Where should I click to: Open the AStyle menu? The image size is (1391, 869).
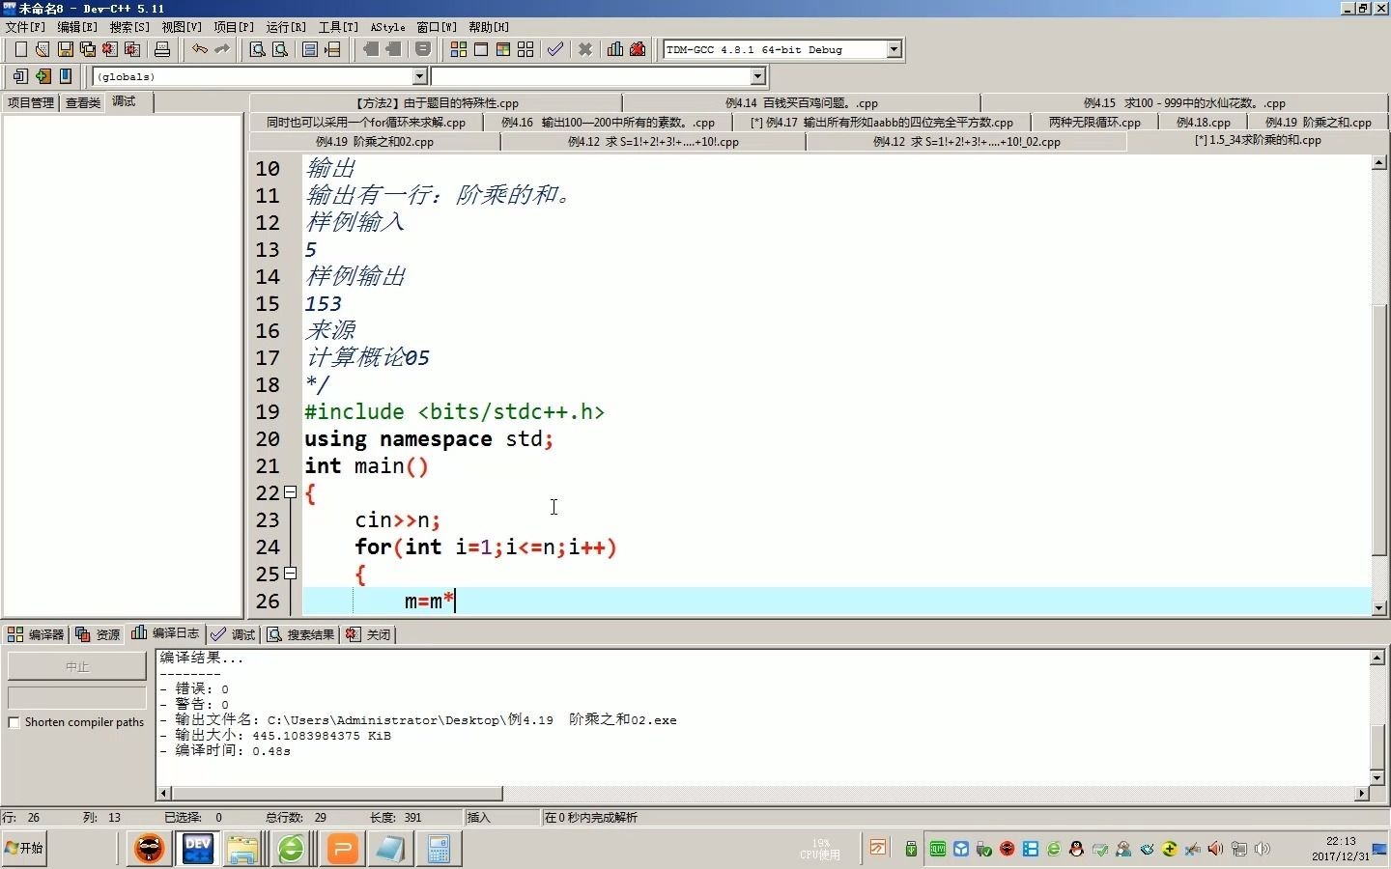(388, 27)
